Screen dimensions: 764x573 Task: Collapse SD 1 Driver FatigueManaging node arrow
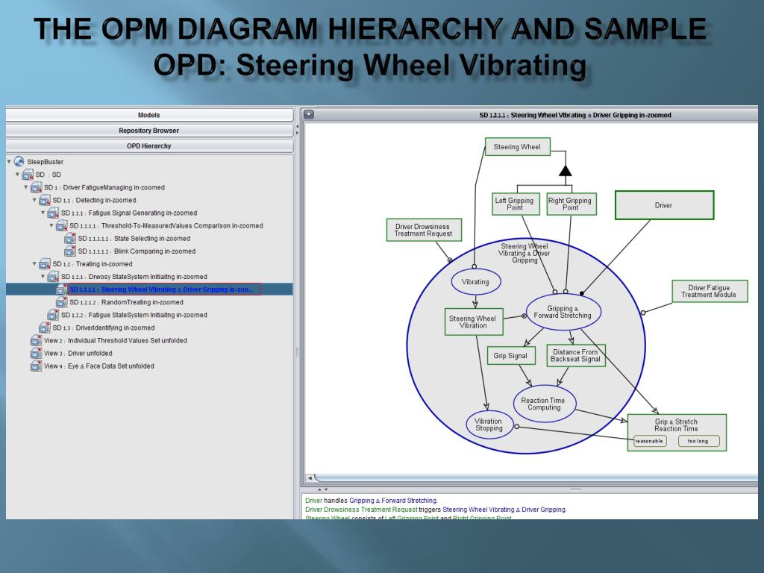[26, 187]
